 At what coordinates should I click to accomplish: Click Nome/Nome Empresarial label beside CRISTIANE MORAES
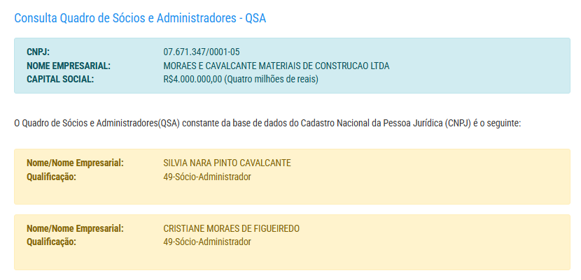75,228
